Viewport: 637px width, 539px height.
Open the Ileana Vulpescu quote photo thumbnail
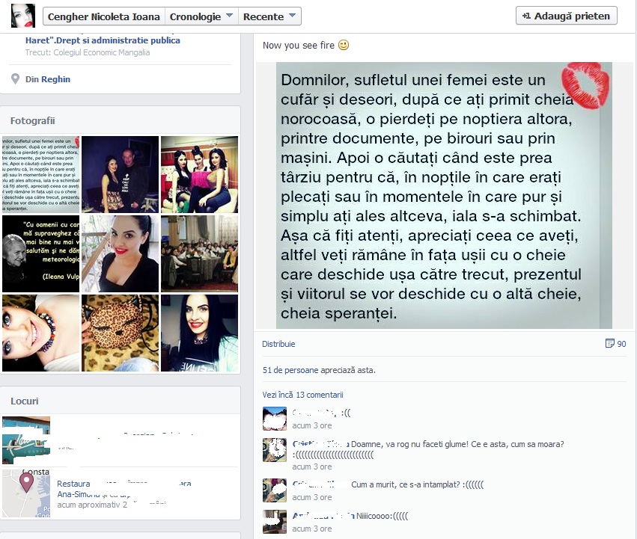(x=40, y=253)
